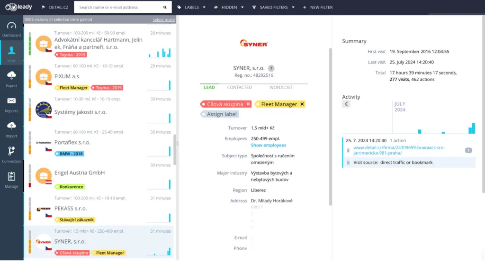Select Engel Austria GmbH briefcase avatar

pos(44,176)
